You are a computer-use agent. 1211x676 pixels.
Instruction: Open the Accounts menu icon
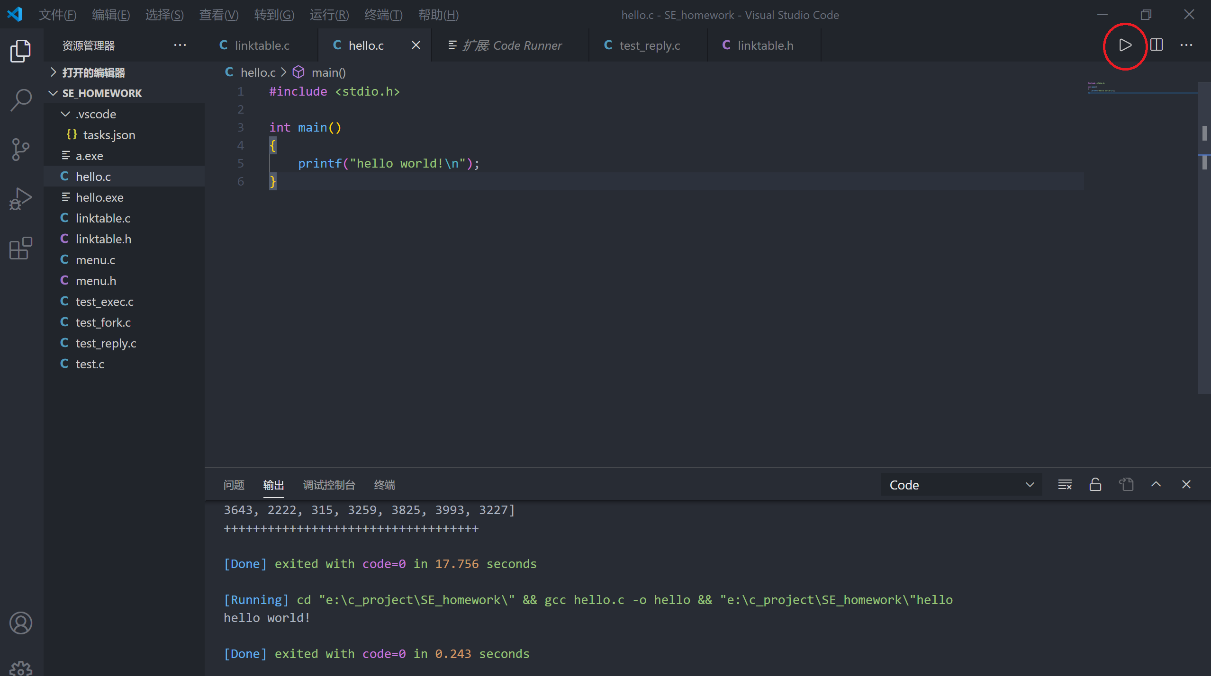pos(21,623)
